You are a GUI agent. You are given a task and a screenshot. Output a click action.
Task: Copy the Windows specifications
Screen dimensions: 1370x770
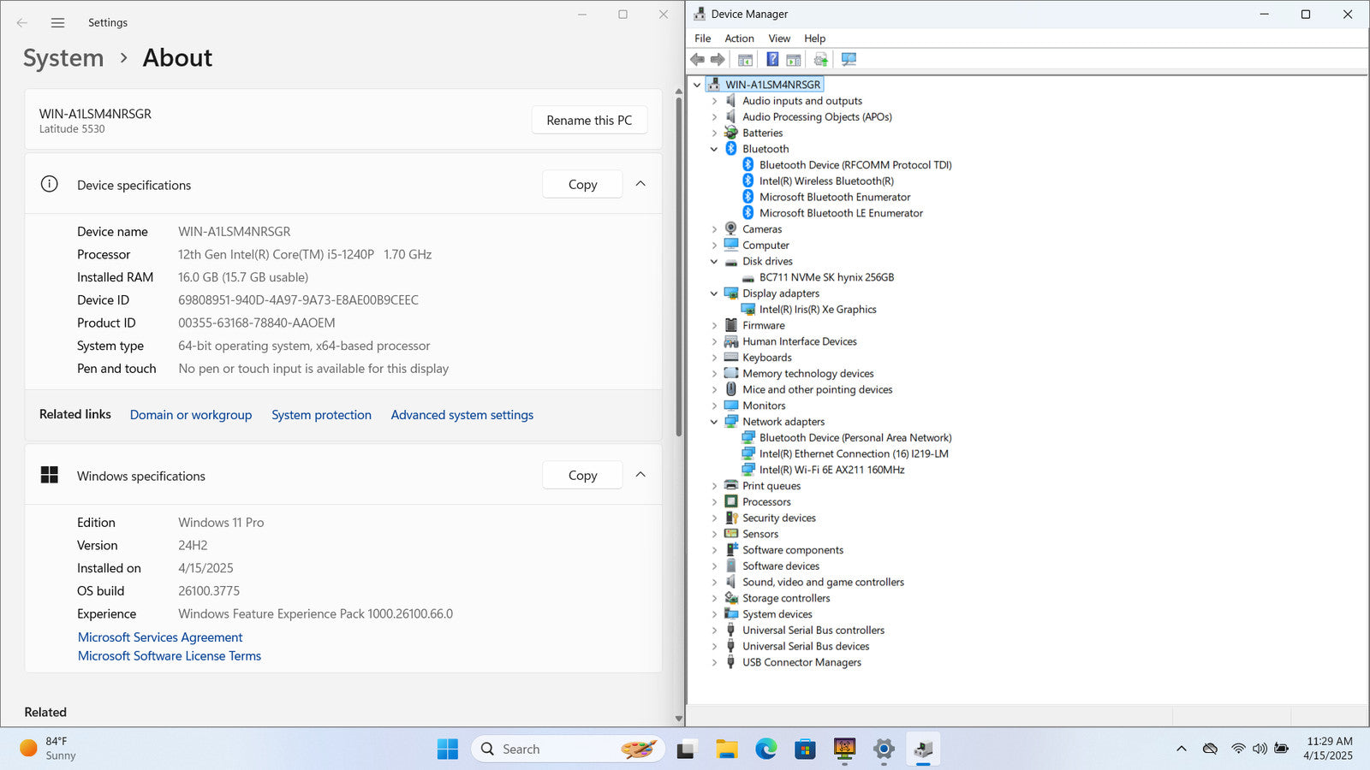coord(582,475)
